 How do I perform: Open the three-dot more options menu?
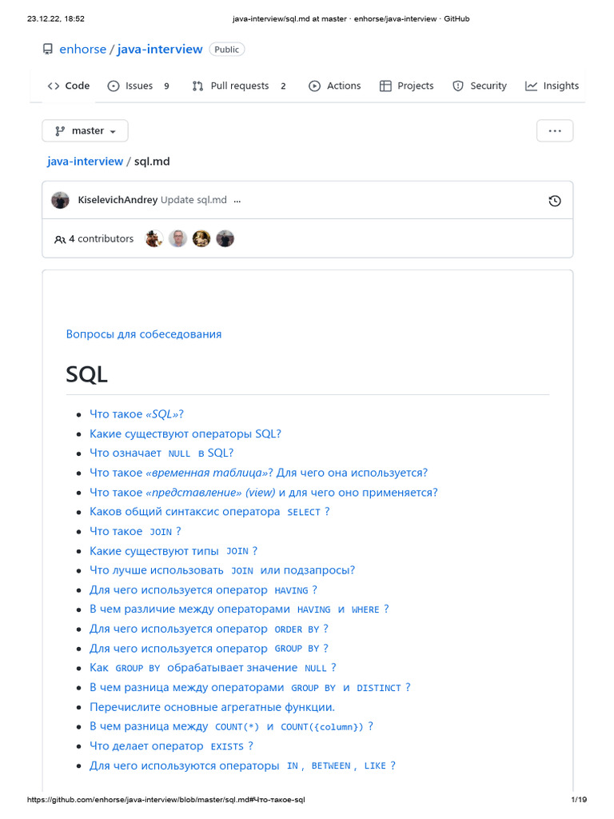tap(554, 131)
